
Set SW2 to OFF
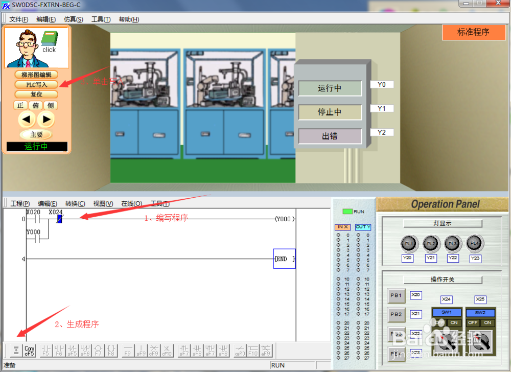(473, 322)
